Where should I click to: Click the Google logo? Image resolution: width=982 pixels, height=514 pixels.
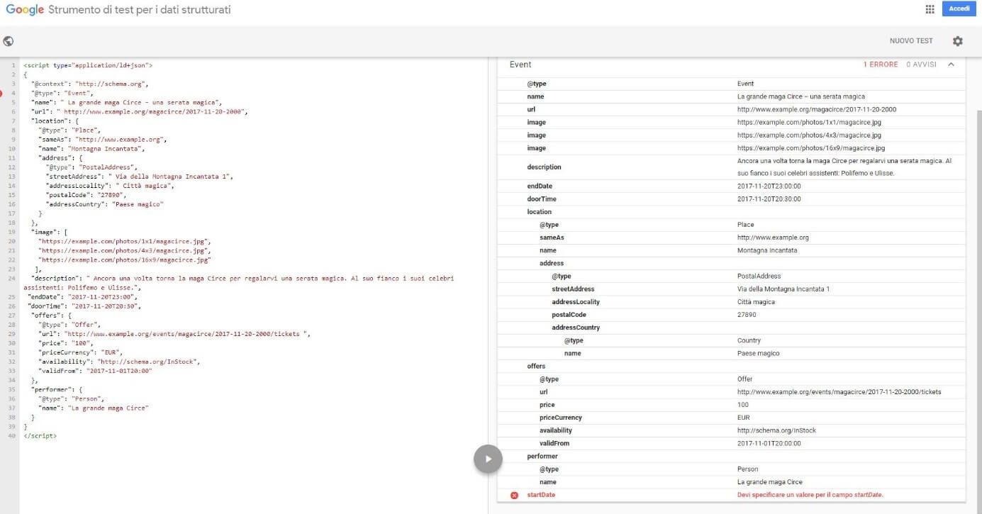[x=25, y=10]
